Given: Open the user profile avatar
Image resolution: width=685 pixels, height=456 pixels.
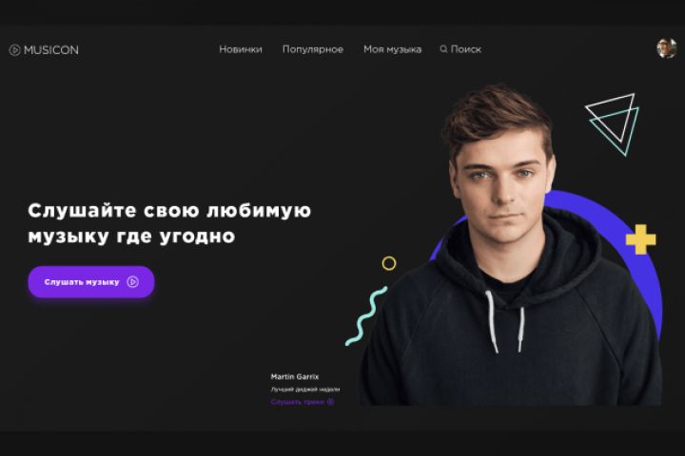Looking at the screenshot, I should point(666,48).
